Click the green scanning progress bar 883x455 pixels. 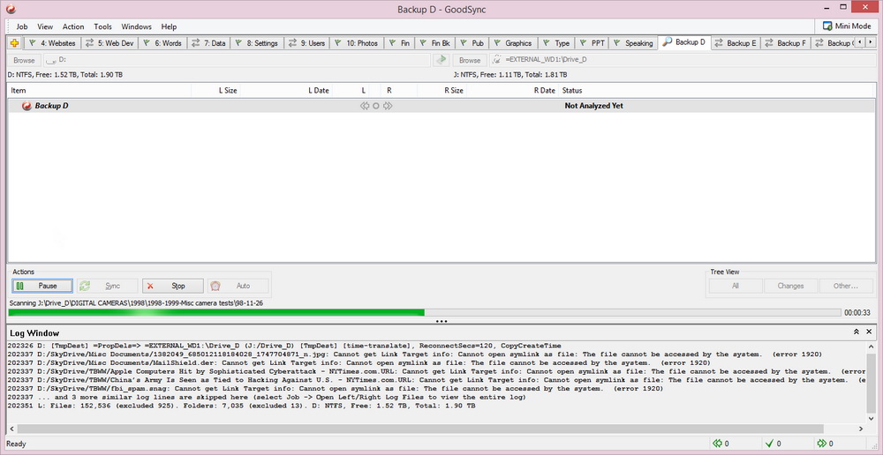(425, 312)
